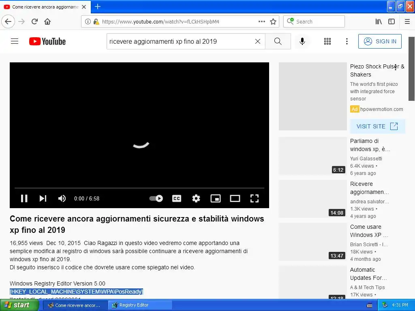Open a new browser tab
The width and height of the screenshot is (415, 311).
point(98,6)
